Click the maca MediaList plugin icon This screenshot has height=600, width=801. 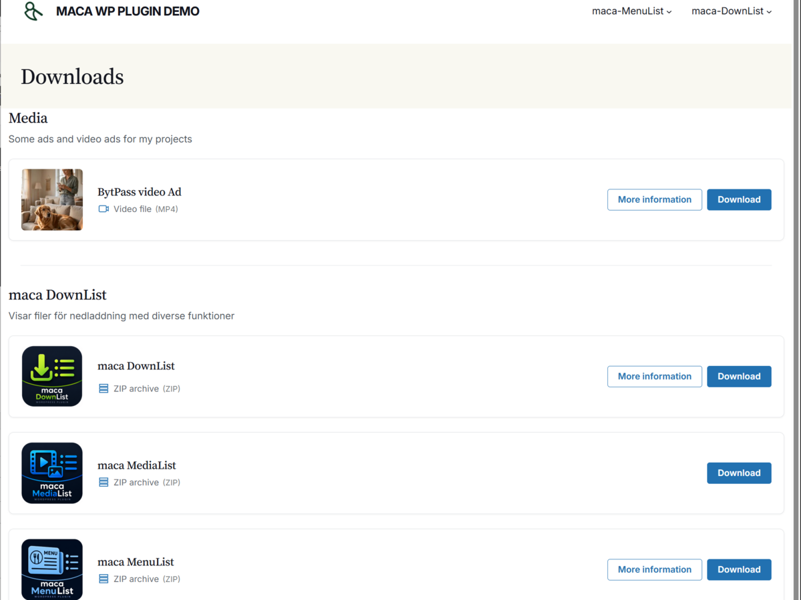click(x=52, y=473)
